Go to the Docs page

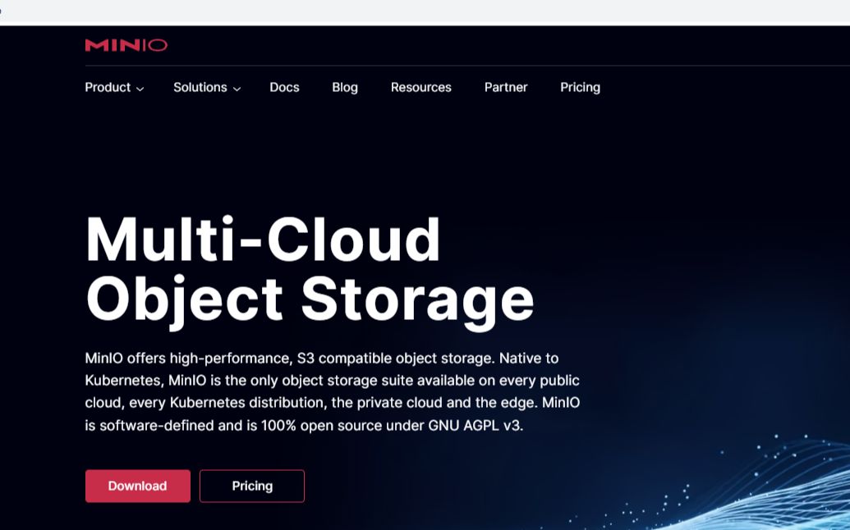click(x=285, y=87)
